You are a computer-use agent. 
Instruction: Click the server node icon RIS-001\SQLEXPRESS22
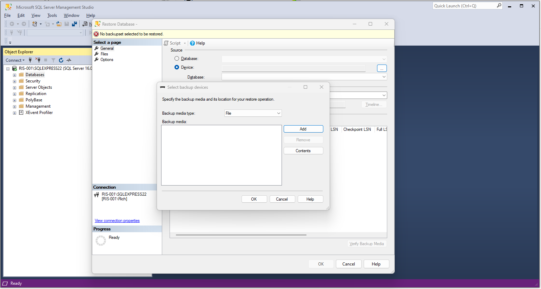tap(15, 68)
